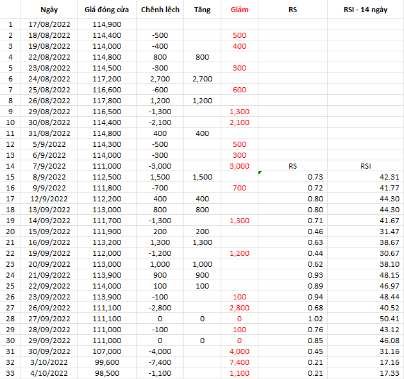The height and width of the screenshot is (379, 404).
Task: Click closing price cell 117,800
Action: click(x=106, y=101)
